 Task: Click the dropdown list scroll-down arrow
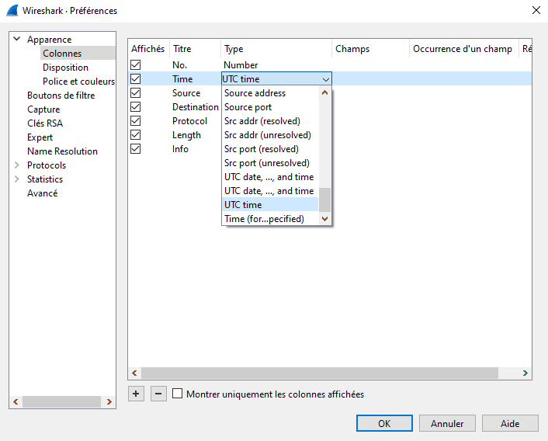point(324,219)
